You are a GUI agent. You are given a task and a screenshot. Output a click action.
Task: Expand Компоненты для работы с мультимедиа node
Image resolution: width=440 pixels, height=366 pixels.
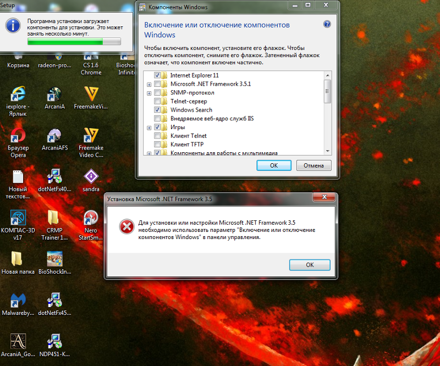tap(149, 153)
